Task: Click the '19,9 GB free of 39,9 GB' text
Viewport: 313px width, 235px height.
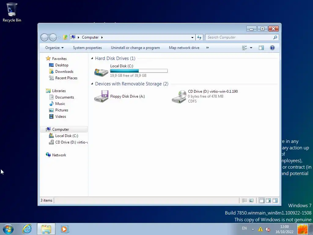Action: (x=128, y=76)
